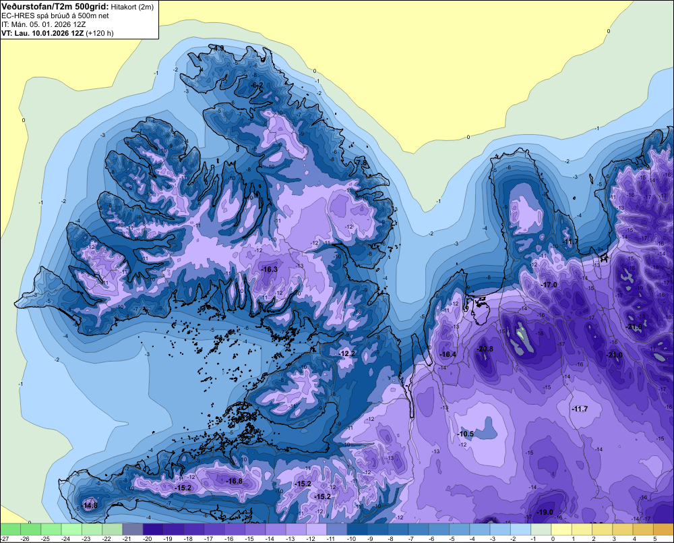Select the orange legend swatch above 5 label
The width and height of the screenshot is (674, 543).
point(663,529)
